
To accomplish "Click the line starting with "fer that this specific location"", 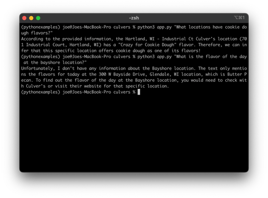I will coord(111,50).
